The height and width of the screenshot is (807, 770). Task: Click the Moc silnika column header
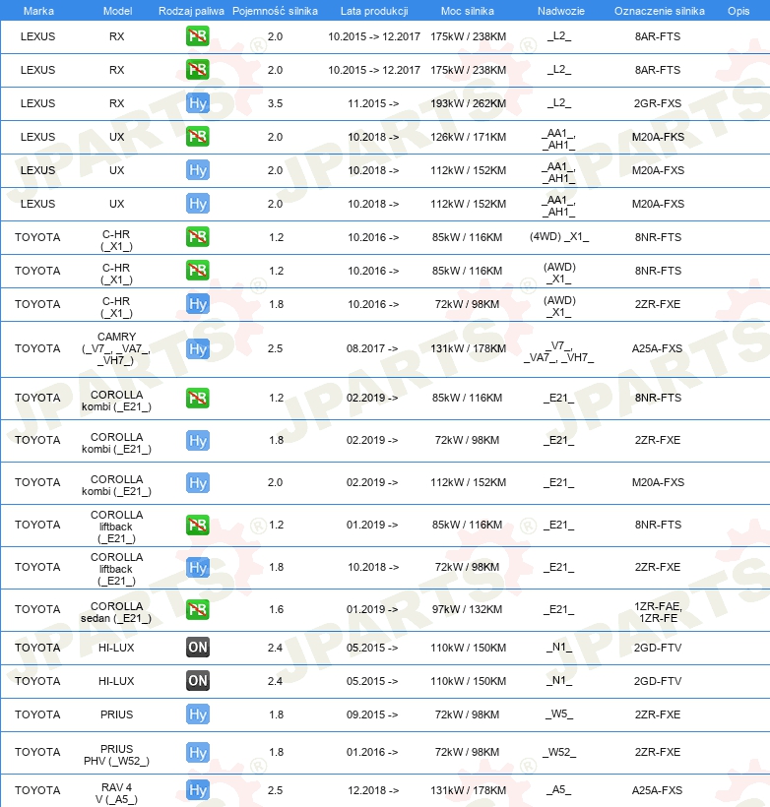point(467,11)
